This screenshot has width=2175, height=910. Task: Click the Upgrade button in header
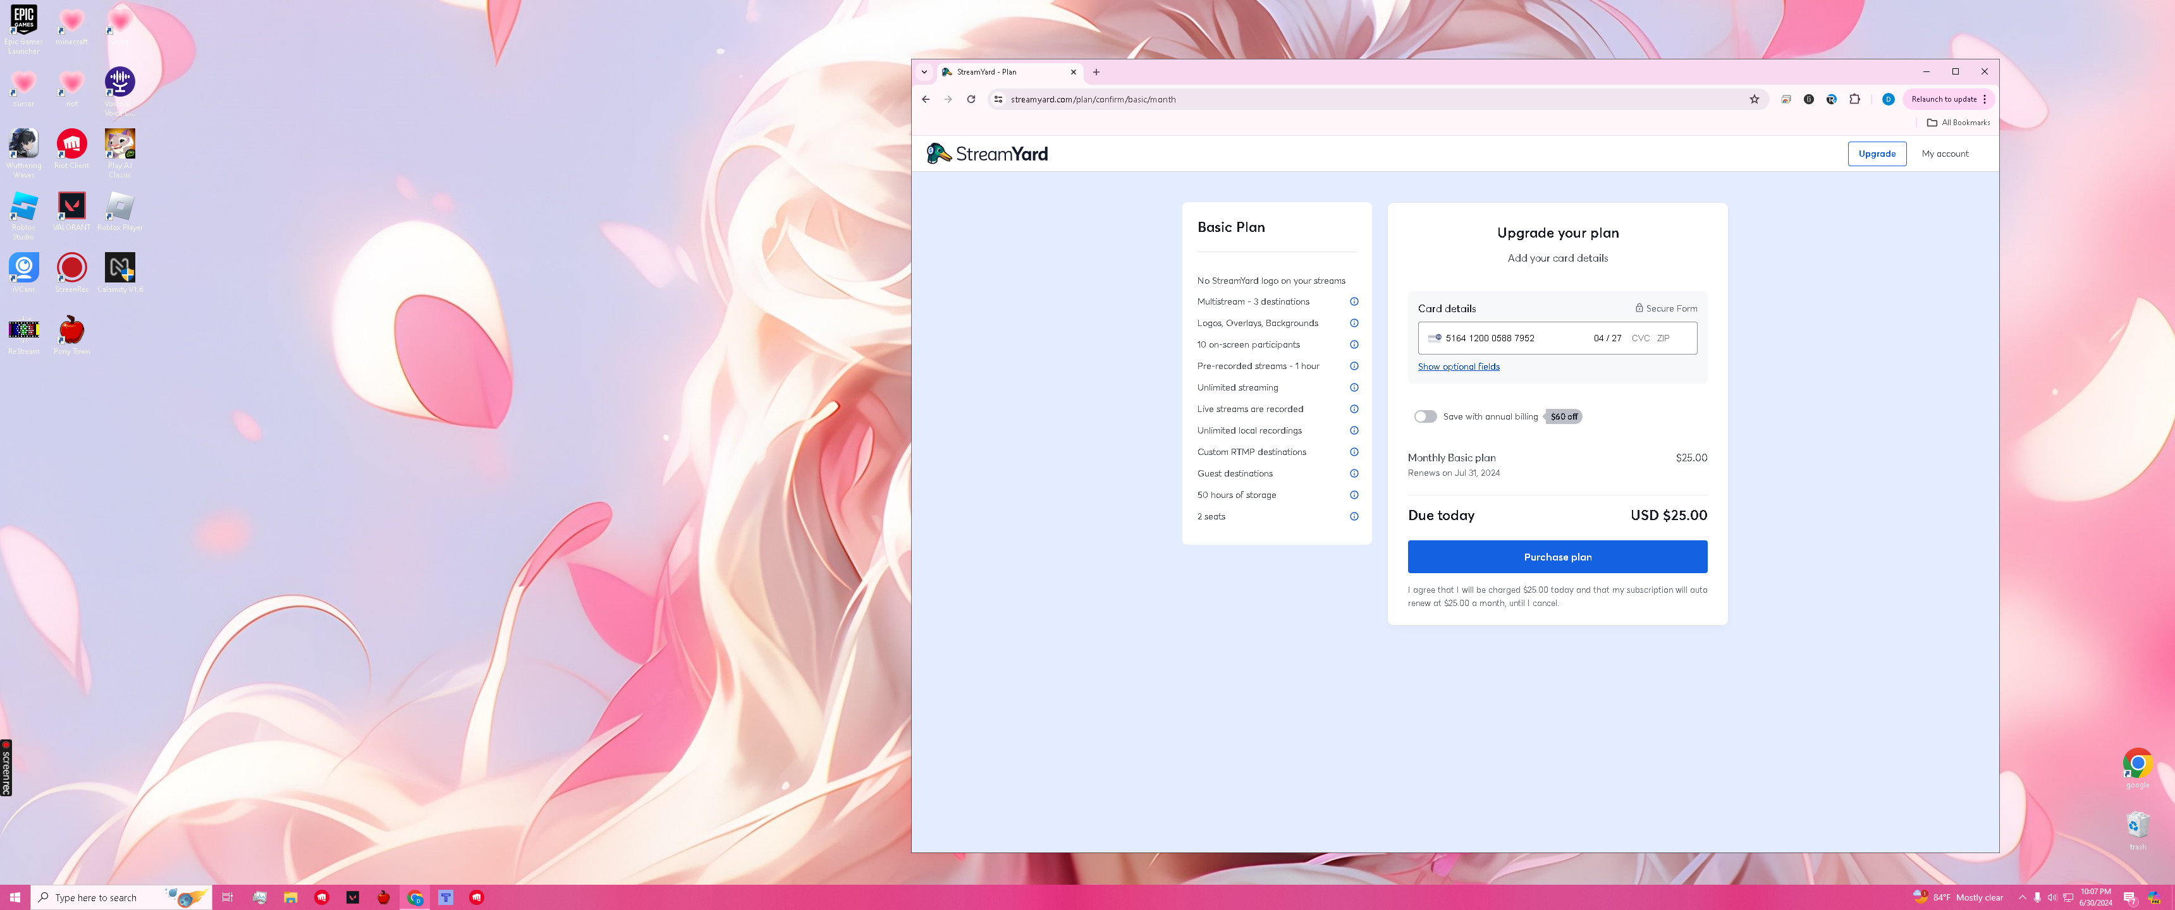(x=1876, y=154)
